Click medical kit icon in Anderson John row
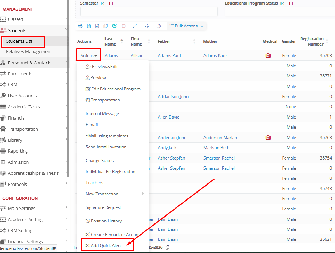The image size is (335, 253). (x=268, y=138)
